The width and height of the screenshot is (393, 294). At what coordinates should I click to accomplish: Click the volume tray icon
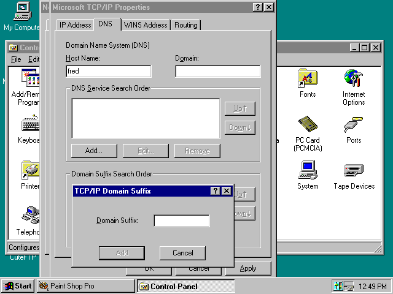pos(338,286)
